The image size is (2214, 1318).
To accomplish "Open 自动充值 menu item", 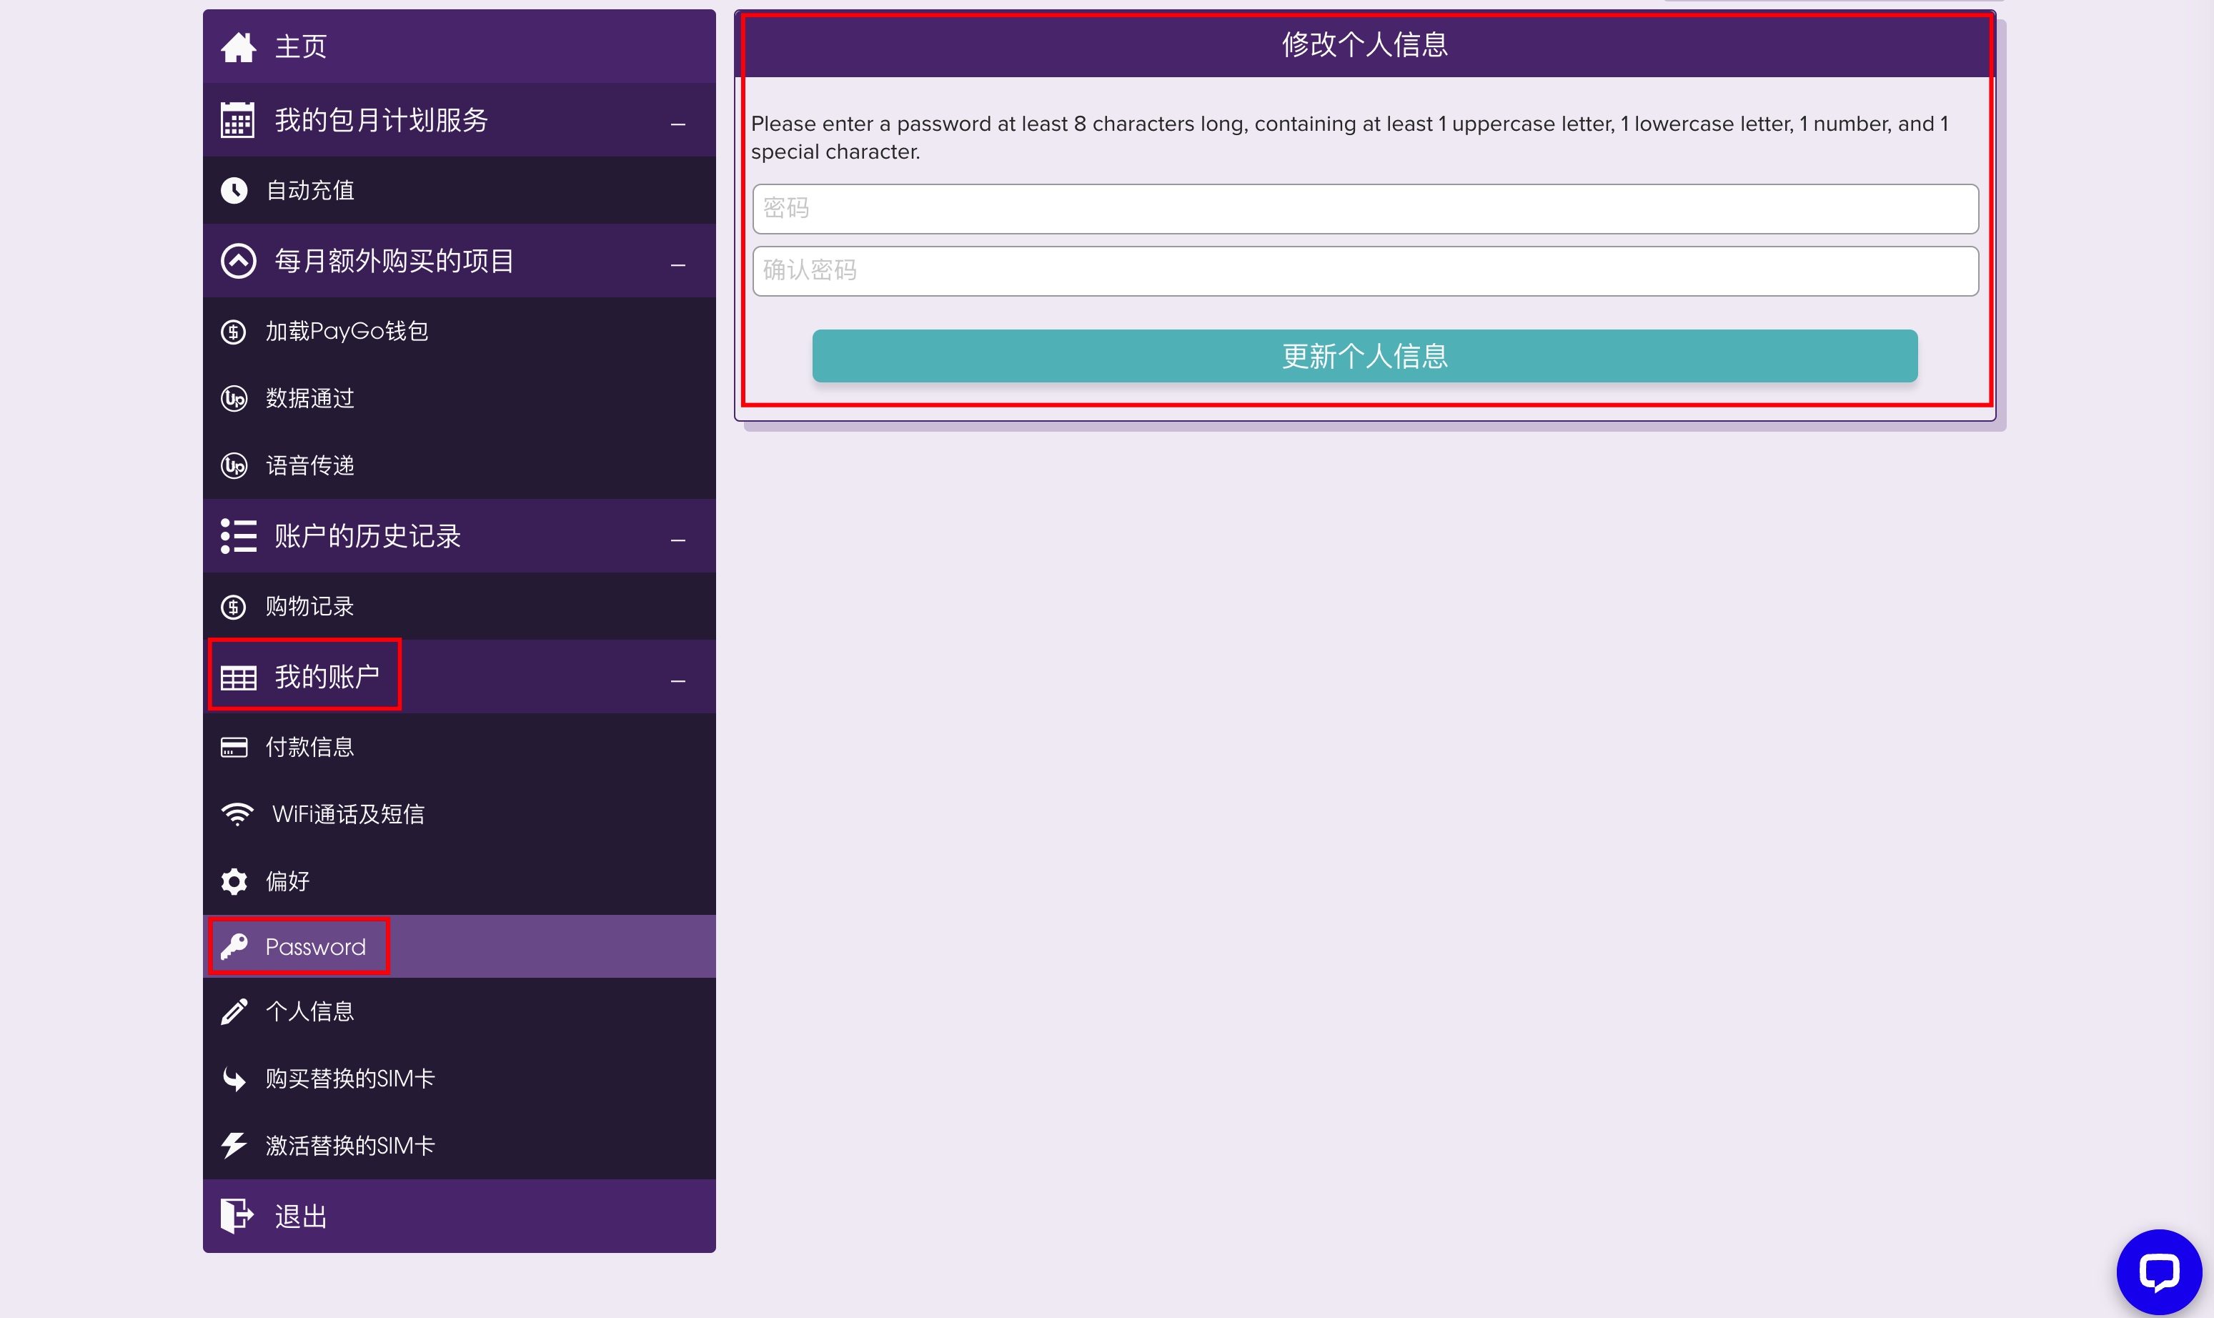I will click(x=459, y=190).
